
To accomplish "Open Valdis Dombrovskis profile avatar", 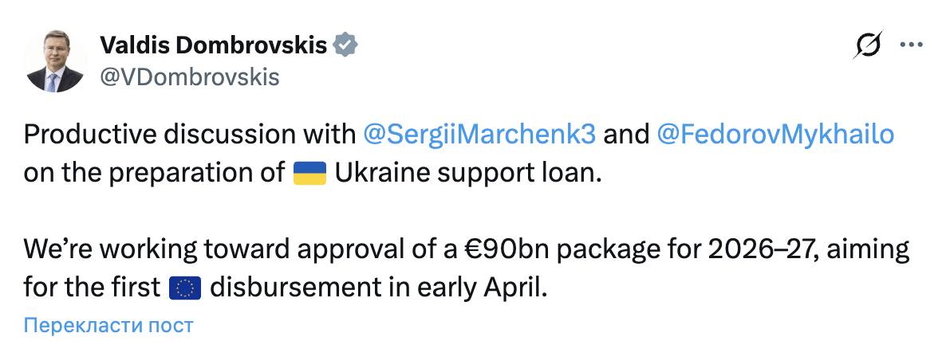I will click(x=56, y=63).
